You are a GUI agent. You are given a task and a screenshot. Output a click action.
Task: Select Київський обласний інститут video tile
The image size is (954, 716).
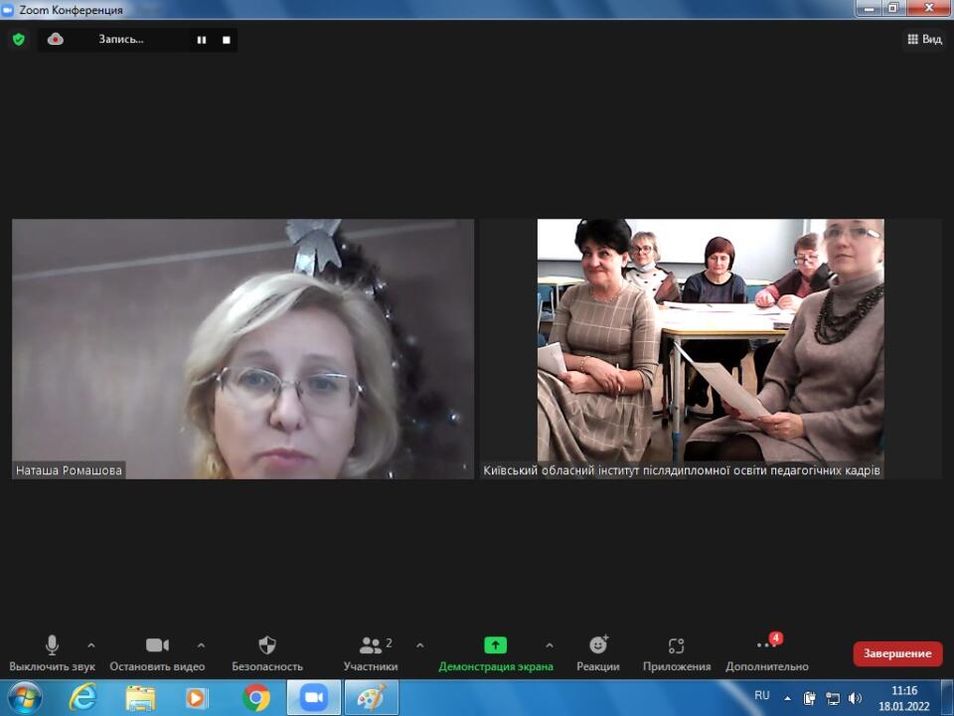pyautogui.click(x=711, y=349)
